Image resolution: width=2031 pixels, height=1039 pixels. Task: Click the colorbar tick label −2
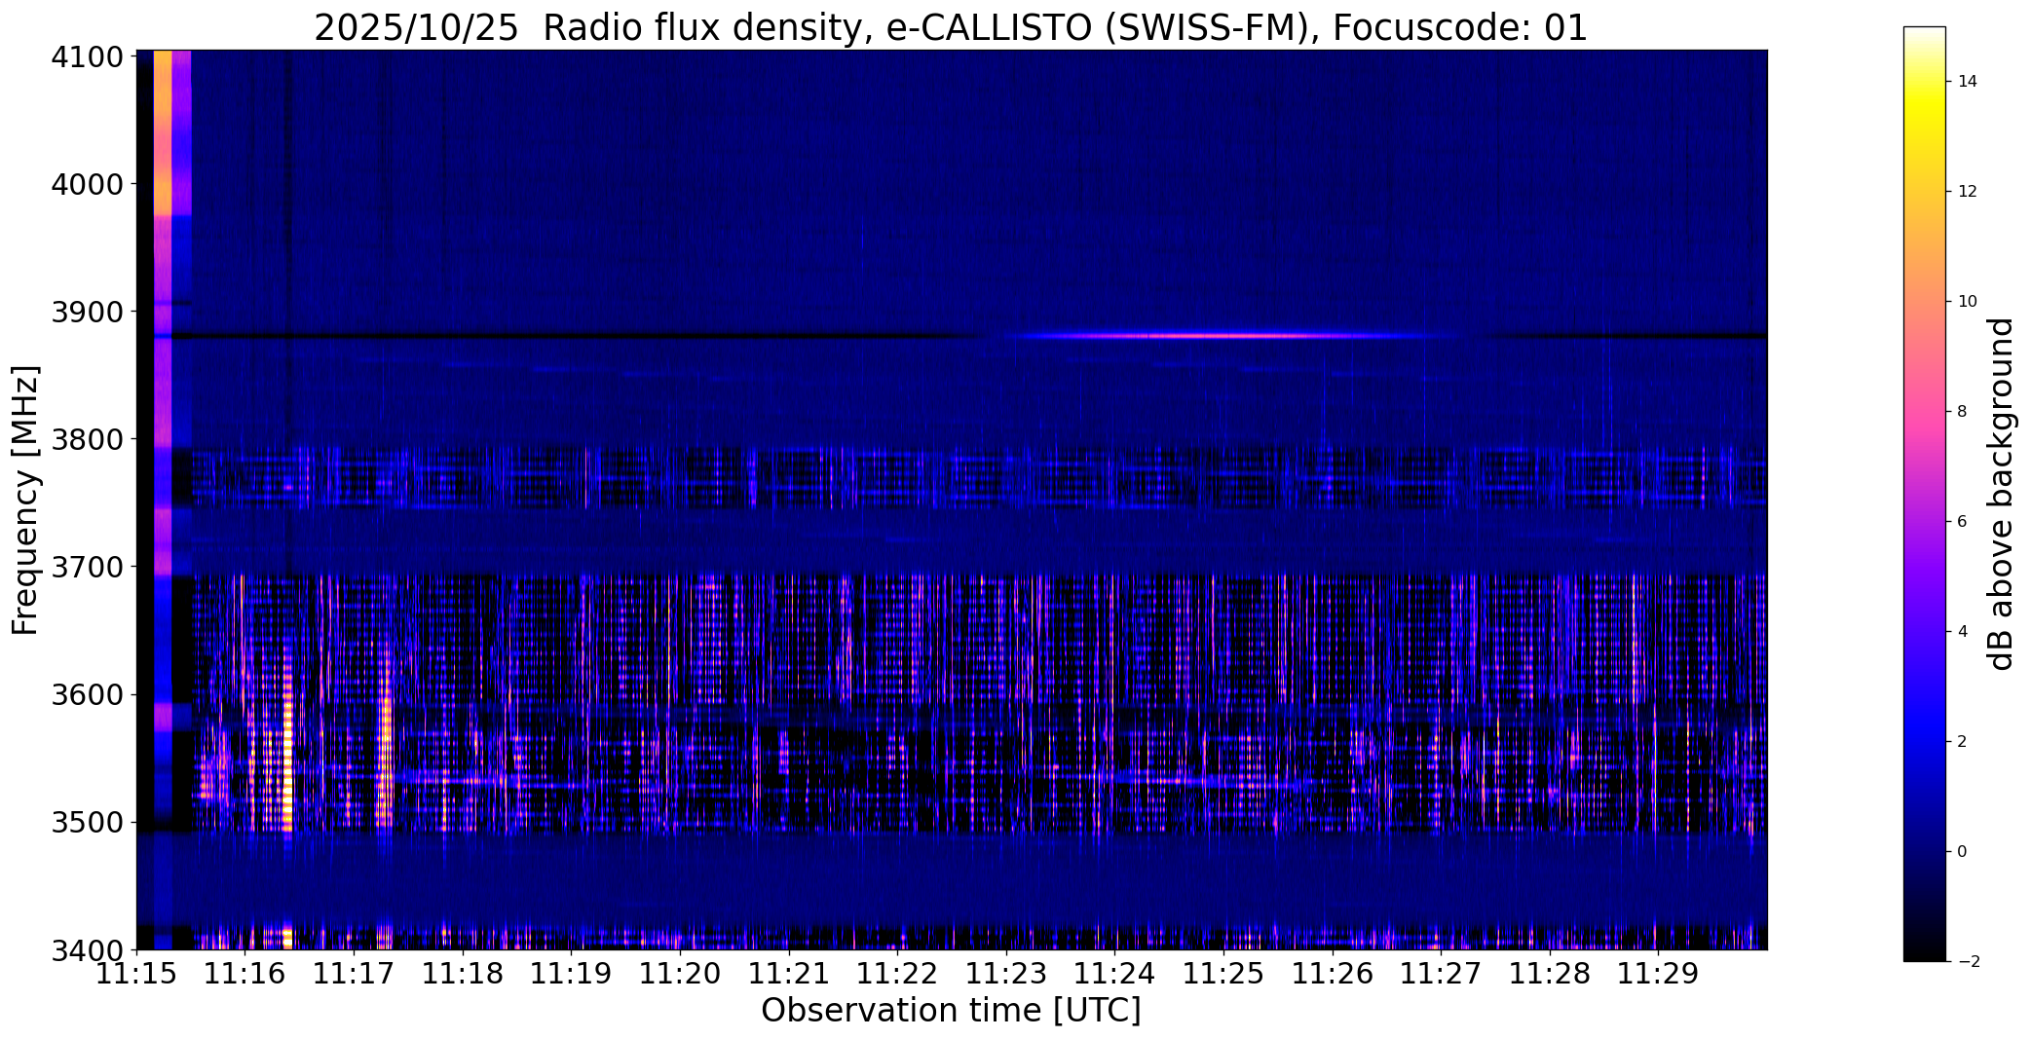(x=1968, y=962)
